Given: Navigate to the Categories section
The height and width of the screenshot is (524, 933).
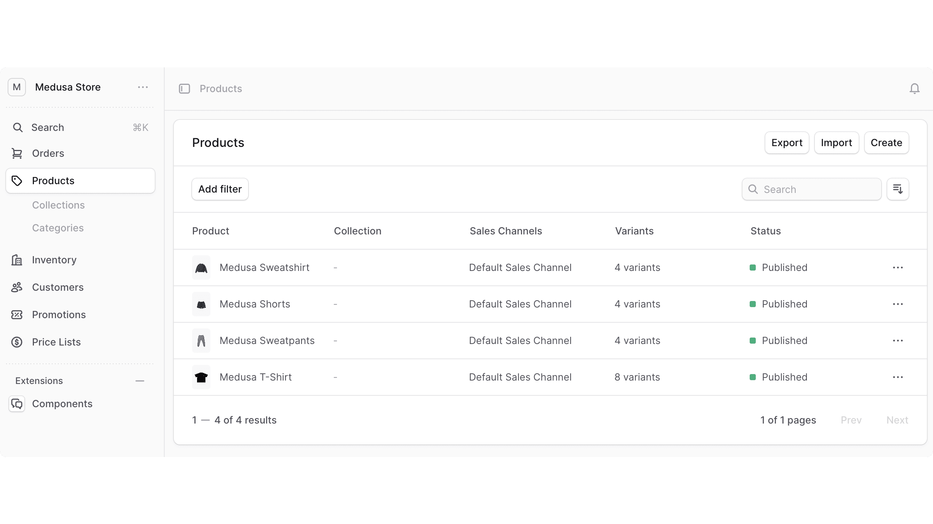Looking at the screenshot, I should tap(58, 228).
